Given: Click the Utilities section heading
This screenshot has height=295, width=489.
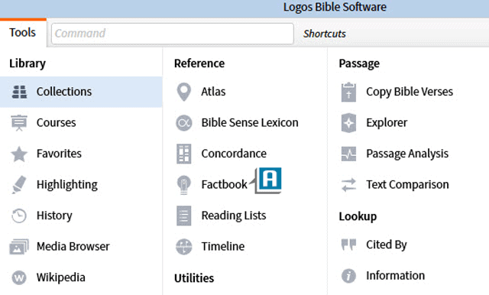Looking at the screenshot, I should (194, 278).
